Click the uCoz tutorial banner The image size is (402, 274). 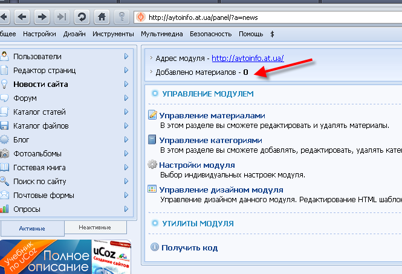[x=65, y=257]
